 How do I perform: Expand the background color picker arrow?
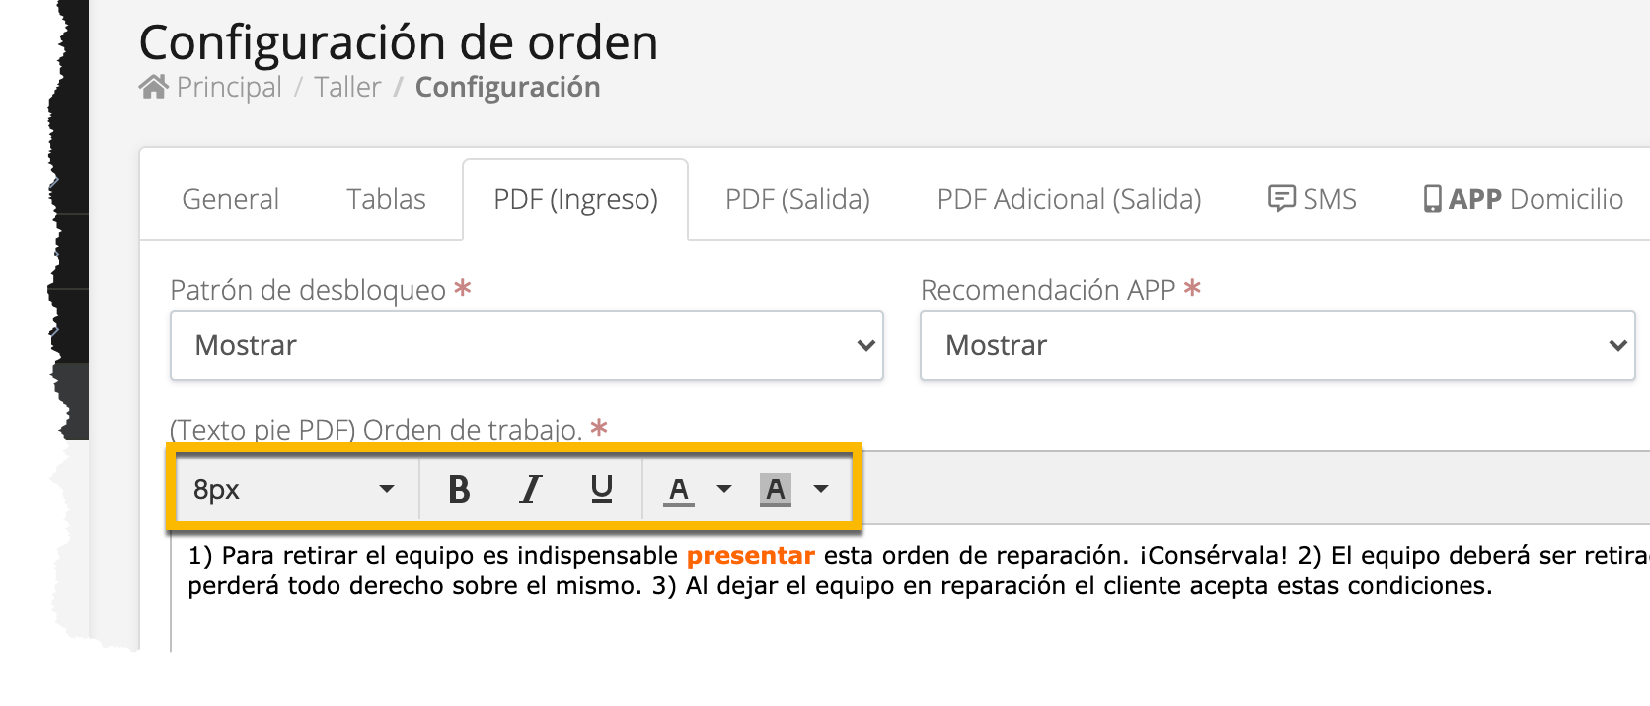click(x=821, y=489)
